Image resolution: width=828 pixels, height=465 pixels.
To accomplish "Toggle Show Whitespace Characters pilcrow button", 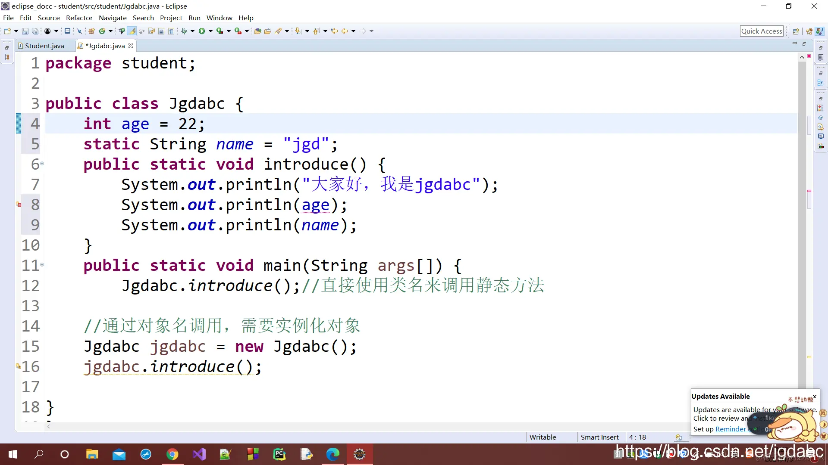I will point(171,31).
